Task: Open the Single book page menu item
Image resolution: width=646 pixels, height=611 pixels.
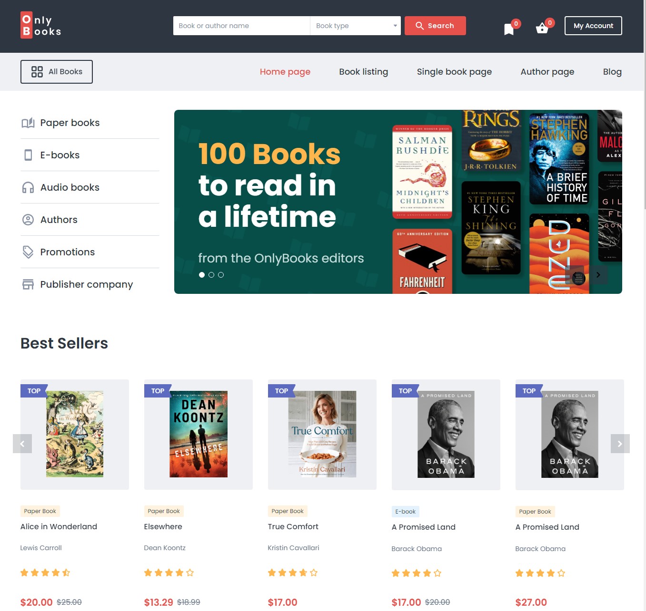Action: pos(455,72)
